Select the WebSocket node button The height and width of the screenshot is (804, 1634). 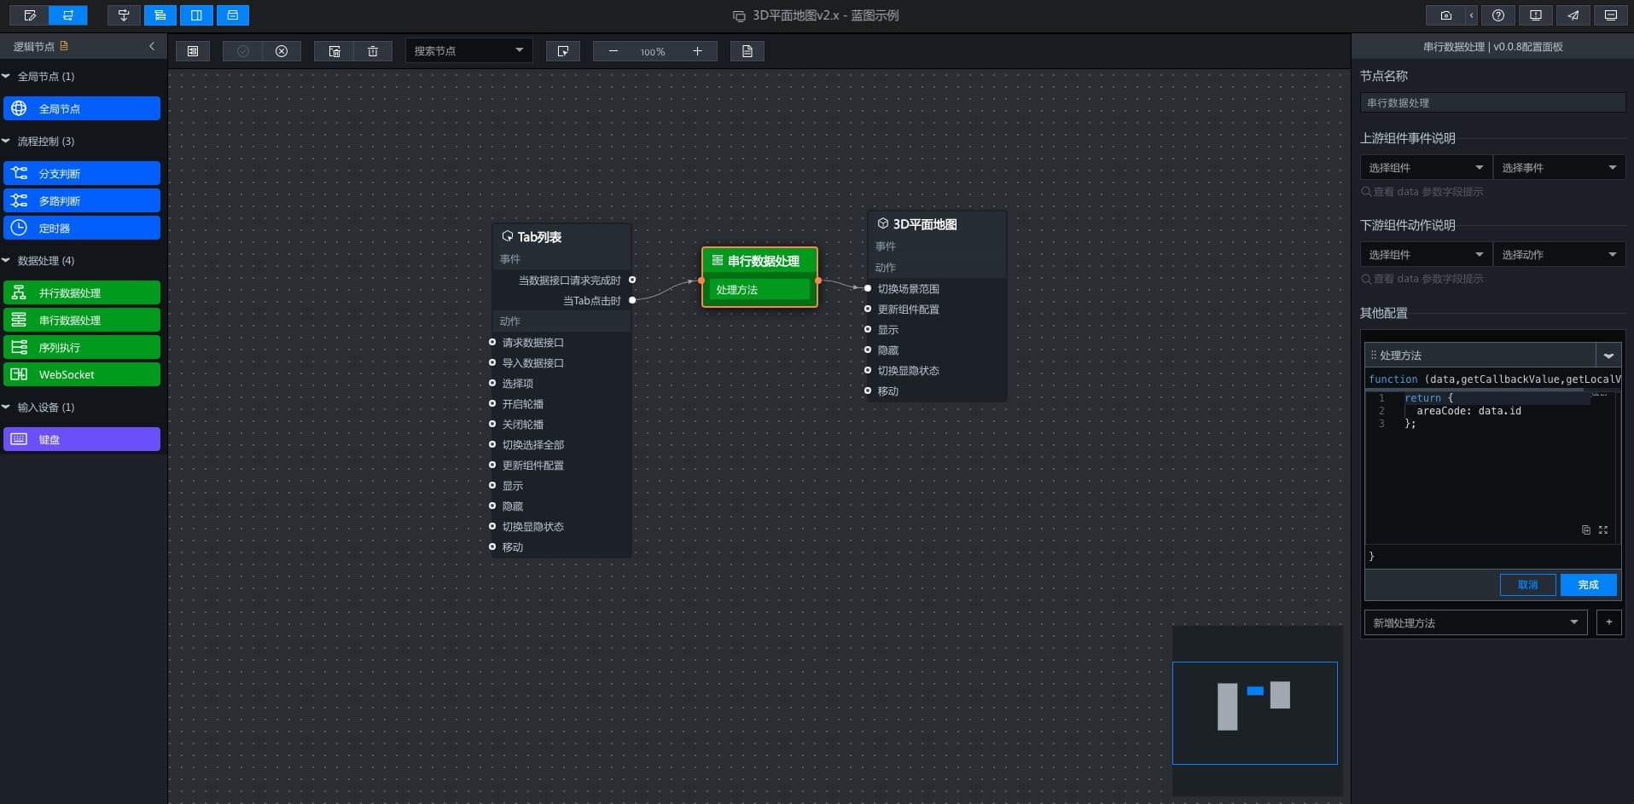(82, 374)
